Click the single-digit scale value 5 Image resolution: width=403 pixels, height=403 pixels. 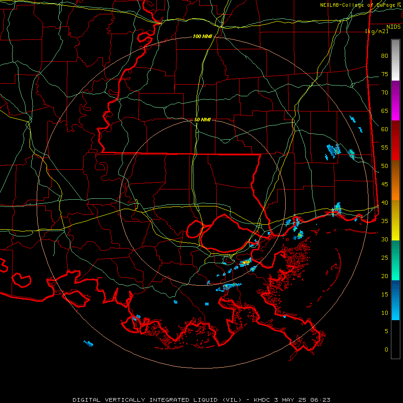[x=386, y=331]
